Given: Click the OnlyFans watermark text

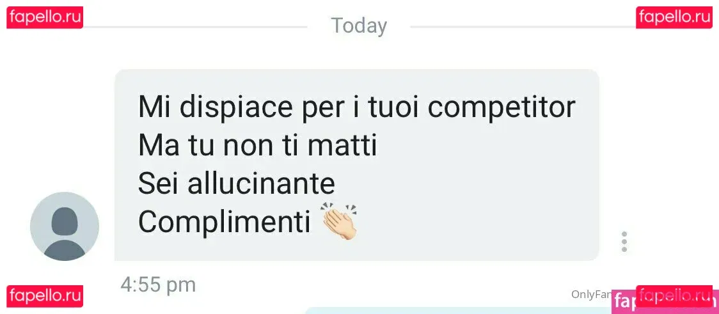Looking at the screenshot, I should click(x=592, y=295).
